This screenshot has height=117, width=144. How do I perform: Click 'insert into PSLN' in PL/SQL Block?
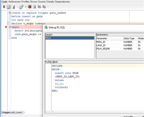point(67,73)
